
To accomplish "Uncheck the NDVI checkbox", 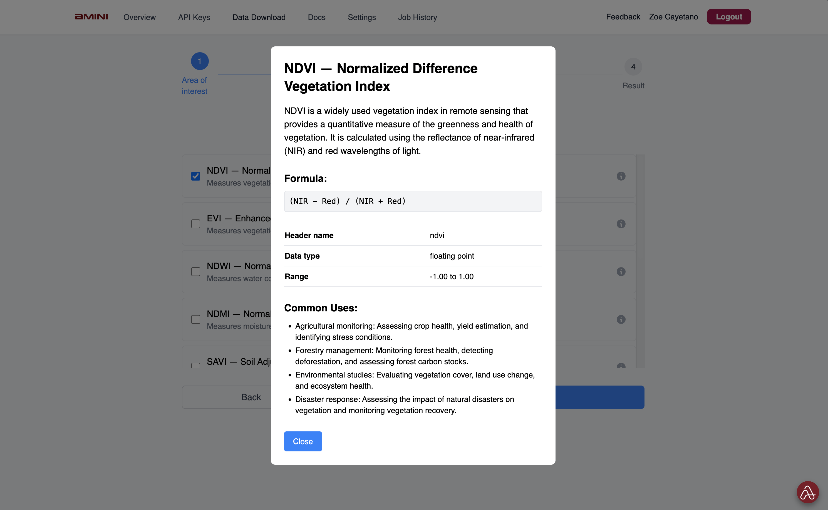I will click(196, 176).
